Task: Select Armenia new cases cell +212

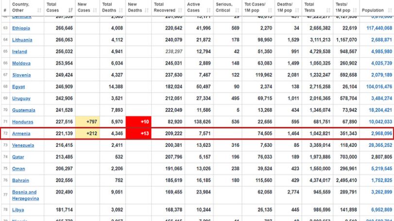Action: [x=87, y=134]
